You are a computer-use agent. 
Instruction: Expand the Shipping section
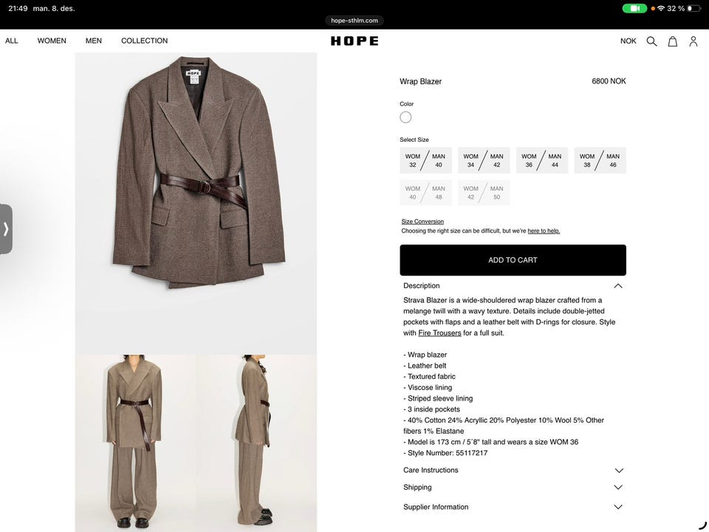[x=513, y=487]
